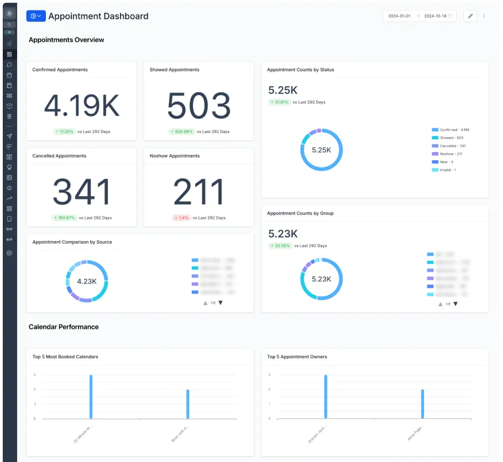Image resolution: width=503 pixels, height=462 pixels.
Task: Click the Showed color swatch in status legend
Action: click(x=435, y=138)
